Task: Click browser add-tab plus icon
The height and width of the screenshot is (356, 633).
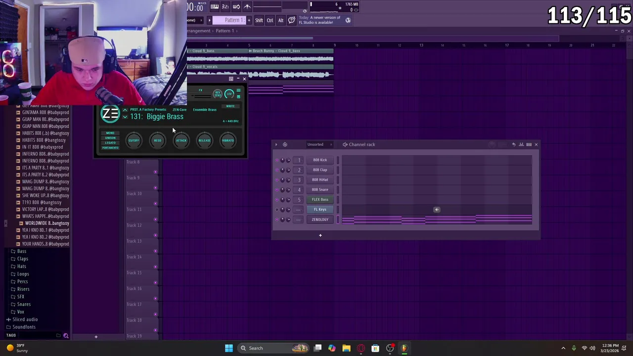Action: tap(96, 337)
